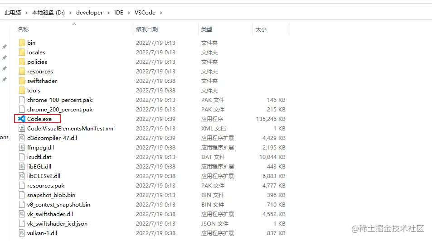
Task: Click the topmost pin icon in quick access
Action: click(5, 47)
